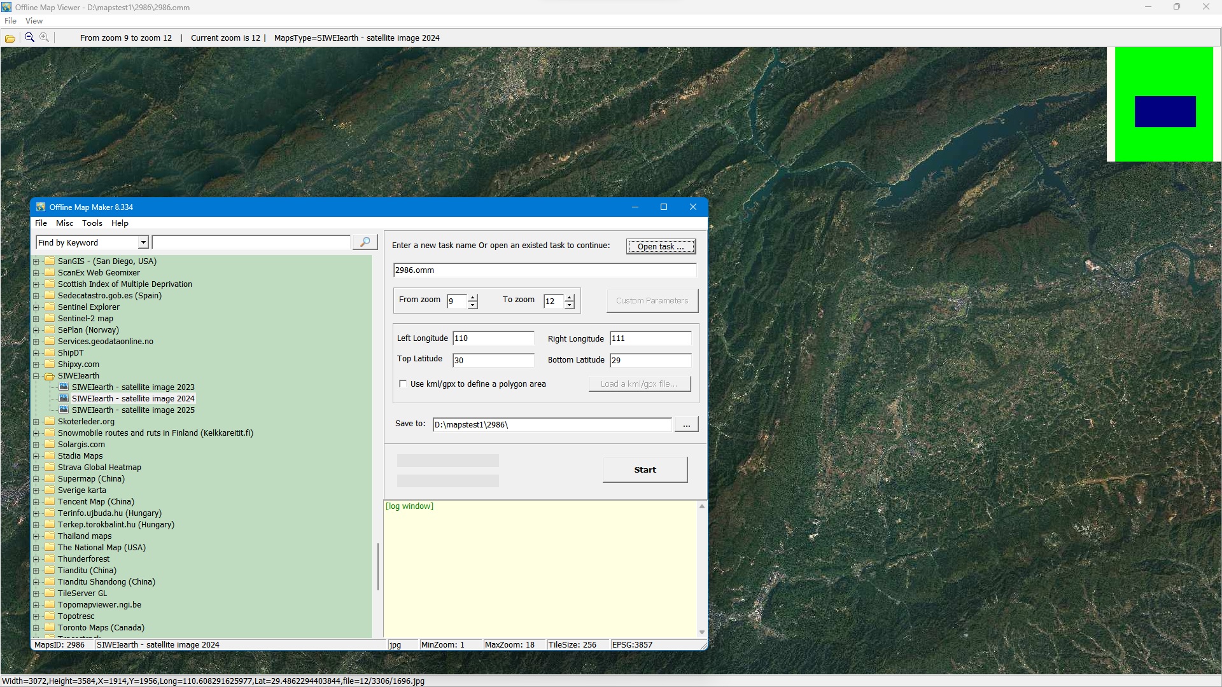The height and width of the screenshot is (687, 1222).
Task: Select 'Toronto Maps (Canada)' tree row
Action: click(x=101, y=628)
